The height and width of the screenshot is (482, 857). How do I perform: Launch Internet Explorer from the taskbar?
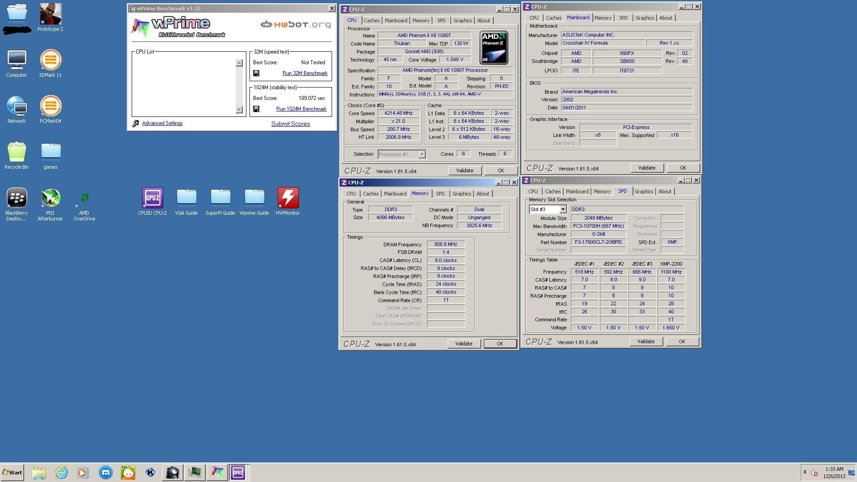tap(61, 473)
